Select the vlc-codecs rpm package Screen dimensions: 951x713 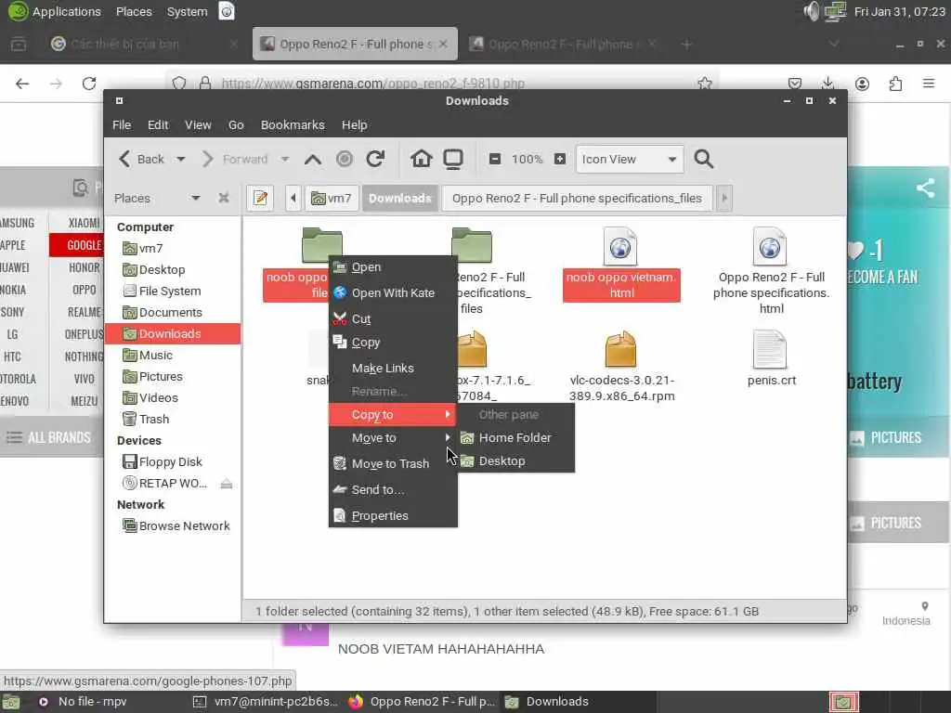click(621, 367)
